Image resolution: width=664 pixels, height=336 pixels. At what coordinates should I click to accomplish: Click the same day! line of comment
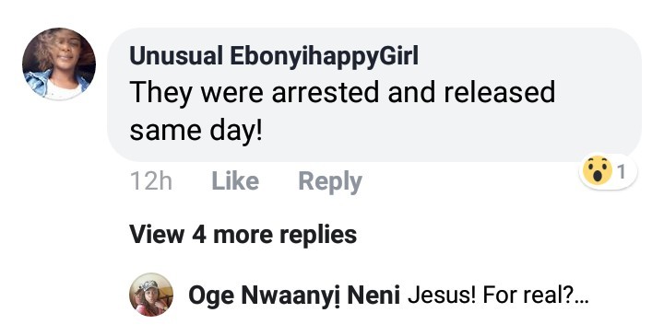(196, 130)
